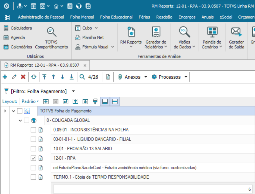Edit the selected report with pencil icon
Screen dimensions: 255x194
14,77
